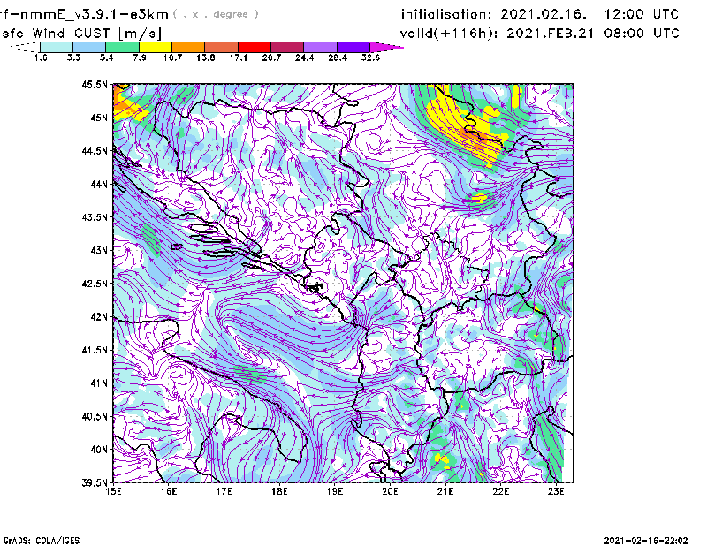Click the light cyan 1.6–3.3 legend swatch
The image size is (707, 546).
(x=57, y=47)
